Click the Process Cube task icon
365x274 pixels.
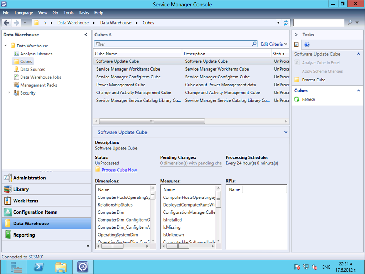click(x=297, y=80)
